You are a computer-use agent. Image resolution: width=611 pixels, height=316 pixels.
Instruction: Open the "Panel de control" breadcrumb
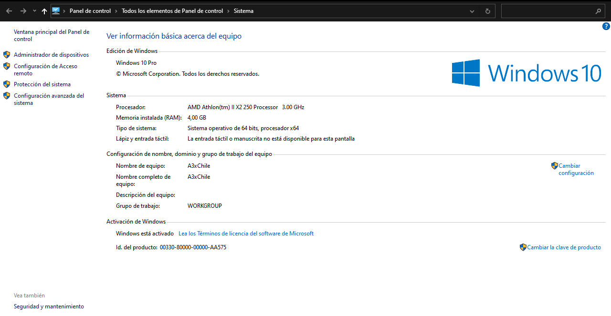pos(90,11)
